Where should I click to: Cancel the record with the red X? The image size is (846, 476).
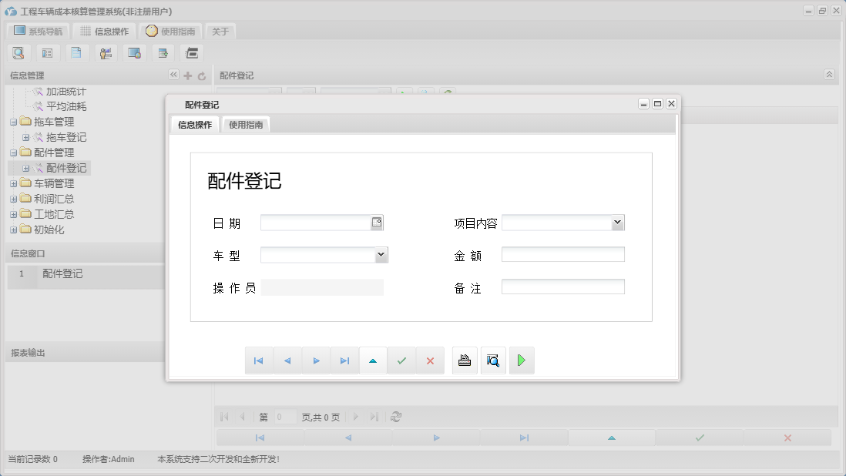[x=430, y=360]
